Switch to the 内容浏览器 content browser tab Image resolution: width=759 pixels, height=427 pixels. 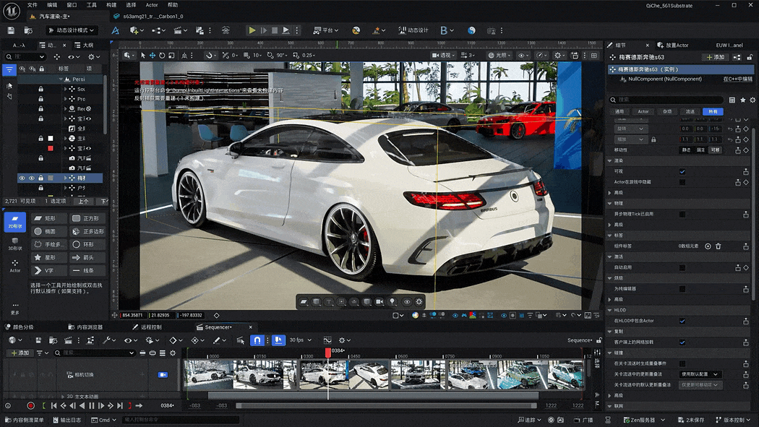(86, 327)
